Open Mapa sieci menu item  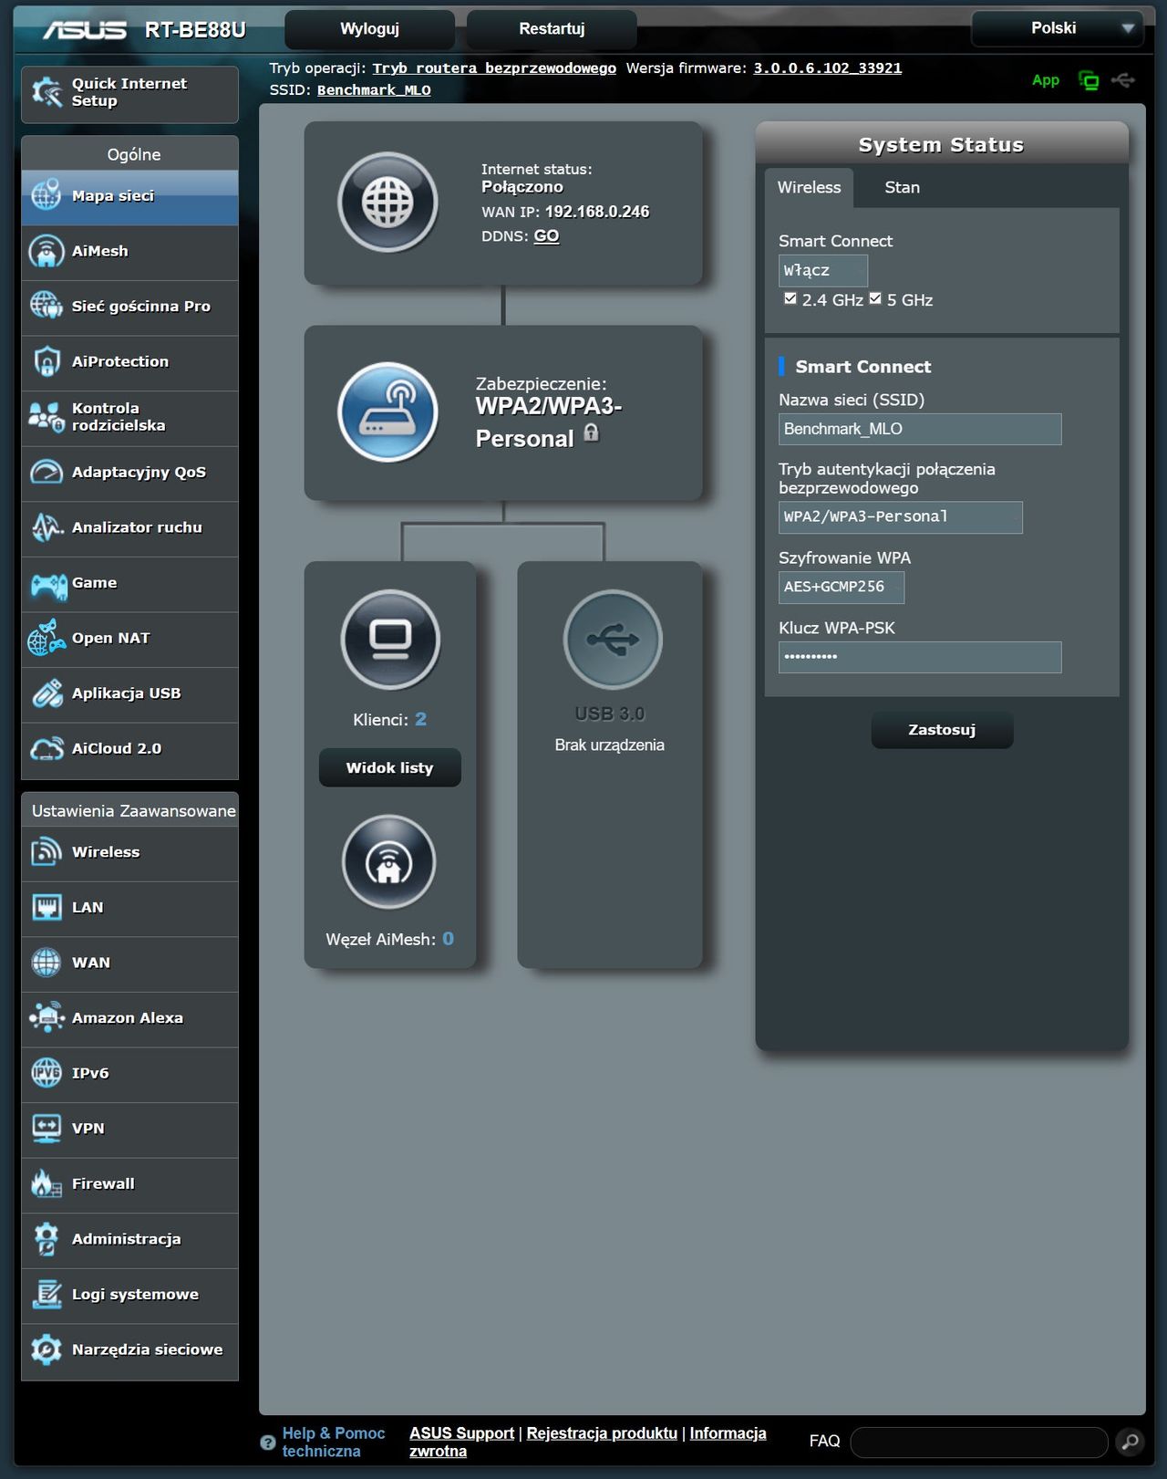coord(129,196)
